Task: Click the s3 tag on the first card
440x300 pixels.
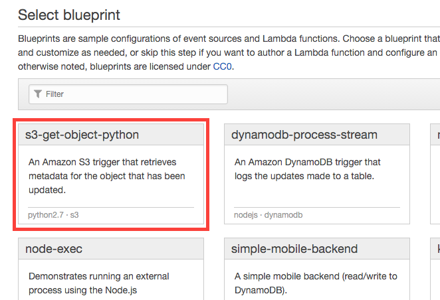Action: 74,215
